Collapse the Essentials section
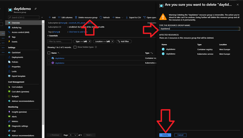Viewport: 243px width, 138px height. pos(48,36)
